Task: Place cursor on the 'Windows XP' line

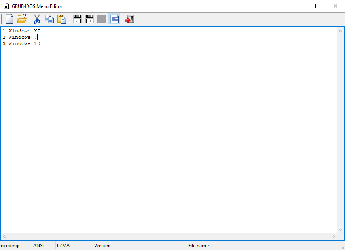Action: tap(24, 31)
